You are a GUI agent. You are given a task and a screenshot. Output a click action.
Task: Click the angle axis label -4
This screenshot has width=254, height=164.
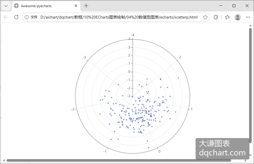133,35
